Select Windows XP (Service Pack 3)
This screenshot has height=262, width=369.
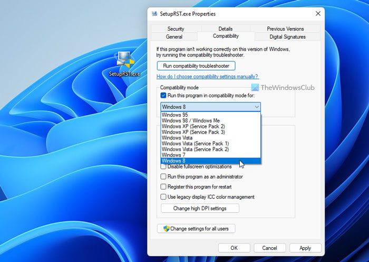[x=211, y=132]
